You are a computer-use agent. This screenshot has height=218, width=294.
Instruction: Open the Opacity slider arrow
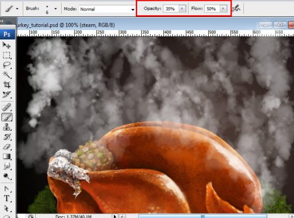tap(182, 9)
